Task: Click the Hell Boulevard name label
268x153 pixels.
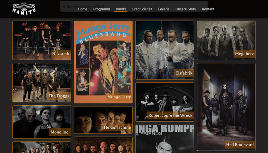Action: point(240,145)
